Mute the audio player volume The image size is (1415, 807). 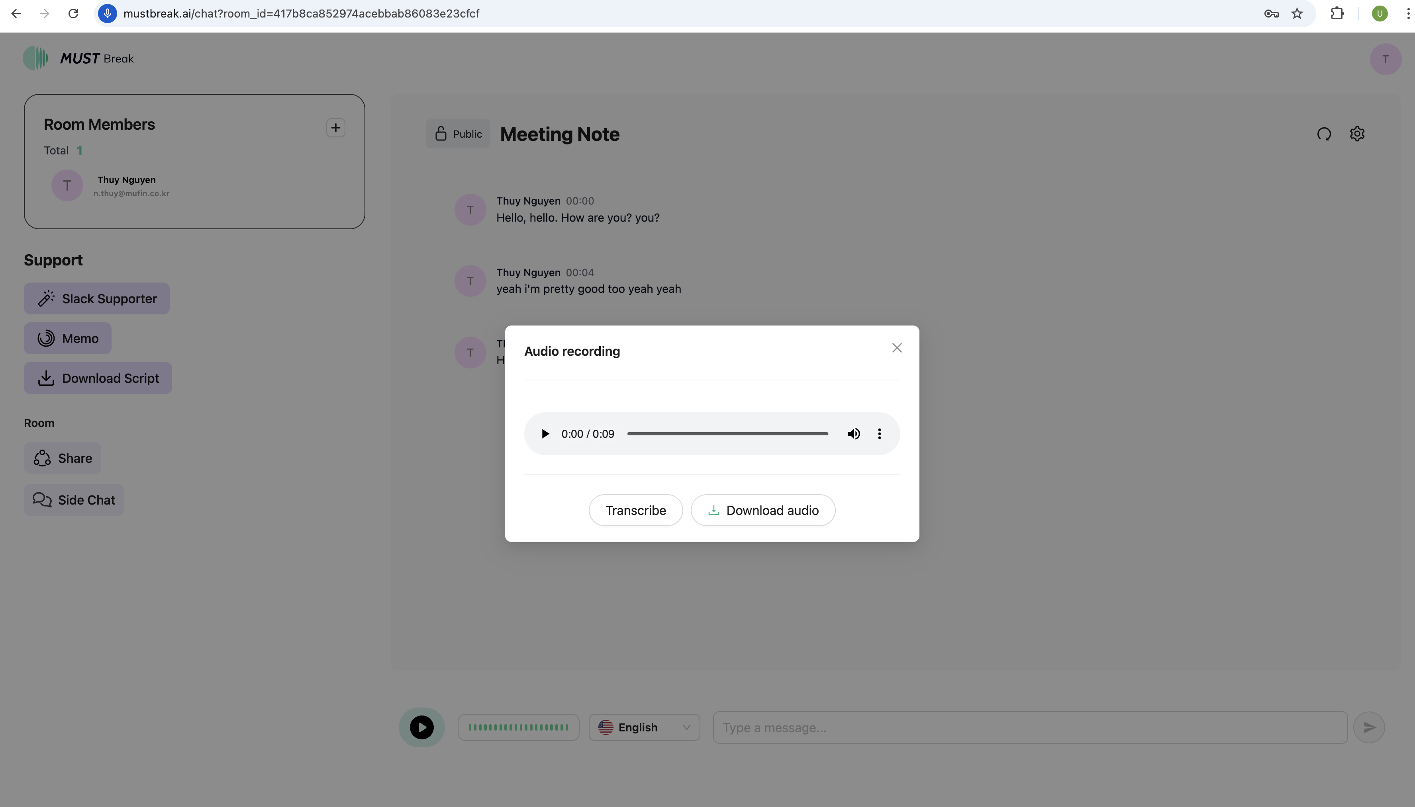pos(854,434)
